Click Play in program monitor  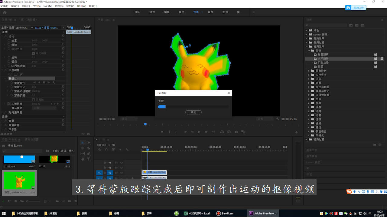[x=199, y=132]
